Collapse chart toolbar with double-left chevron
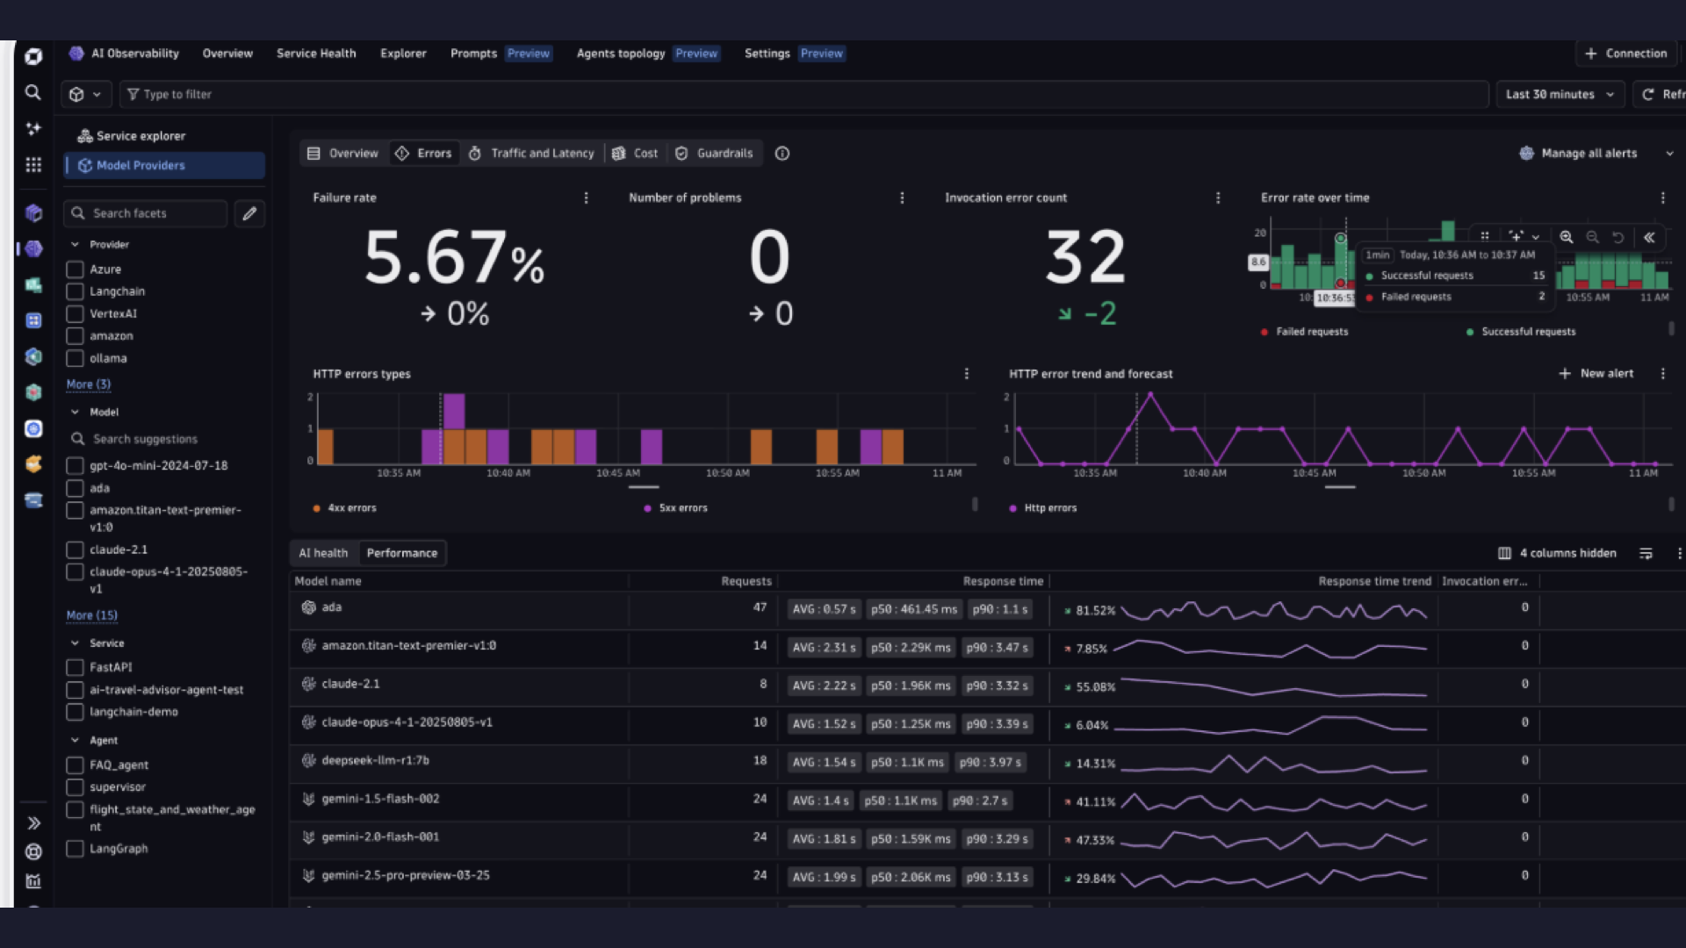Screen dimensions: 1686x948 click(x=1649, y=237)
